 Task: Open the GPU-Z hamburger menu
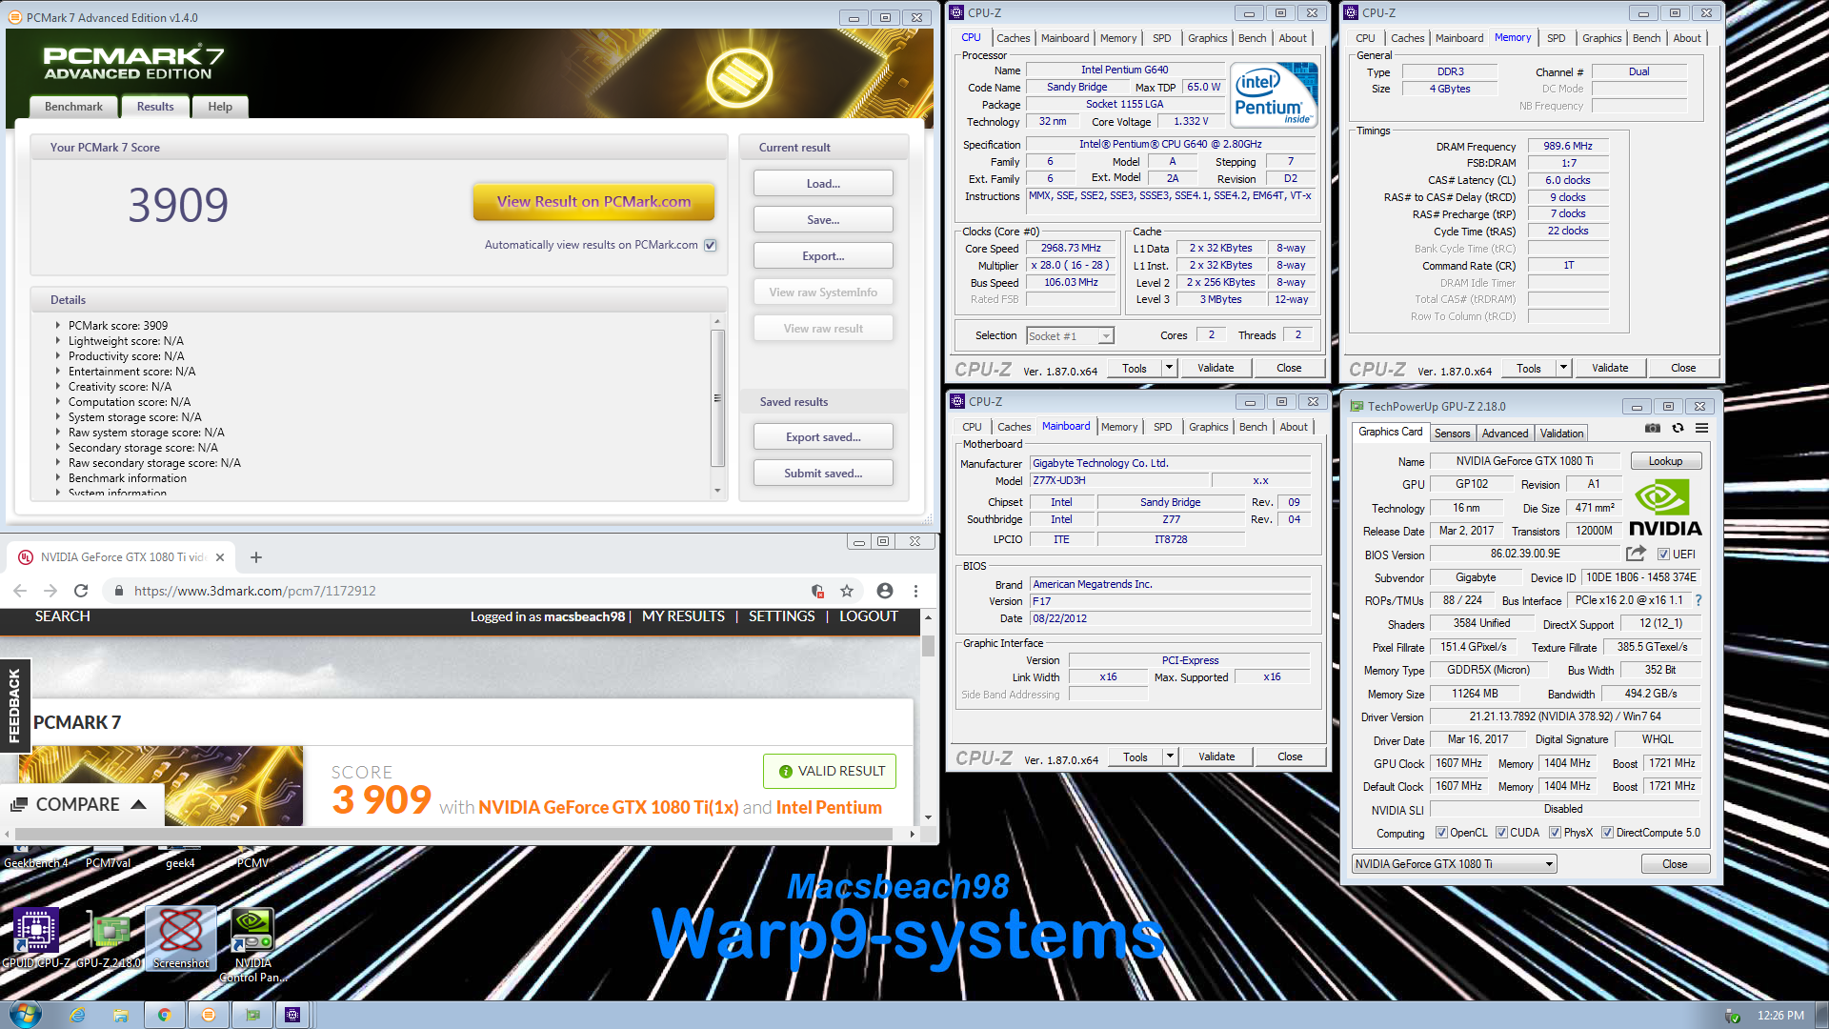1701,429
